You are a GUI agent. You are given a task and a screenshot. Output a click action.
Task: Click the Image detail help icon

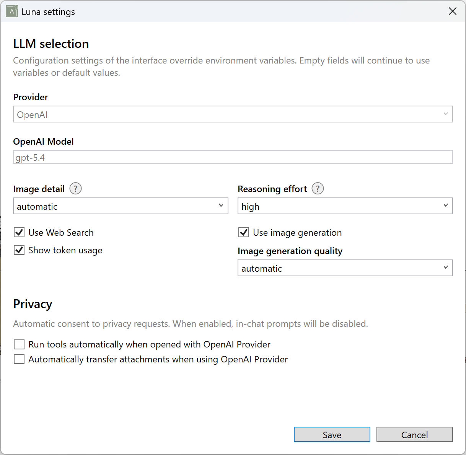pos(75,189)
